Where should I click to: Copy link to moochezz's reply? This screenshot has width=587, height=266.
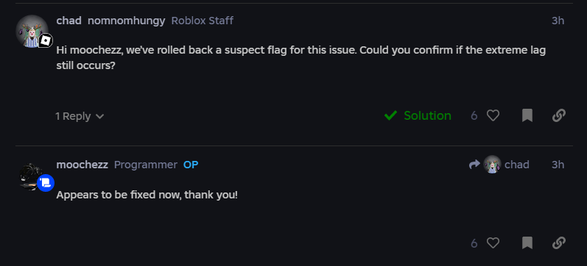[x=558, y=243]
